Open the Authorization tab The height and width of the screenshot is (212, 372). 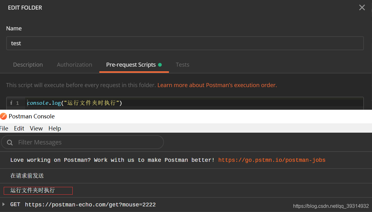[x=75, y=65]
